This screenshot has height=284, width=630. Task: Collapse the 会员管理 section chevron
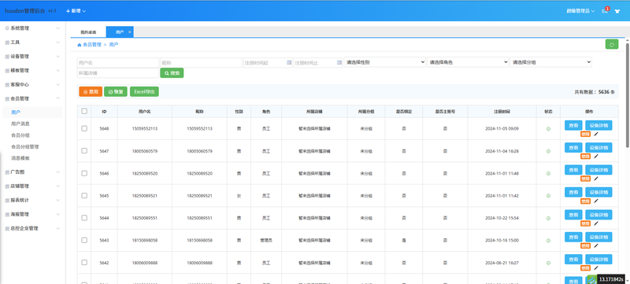[x=57, y=98]
